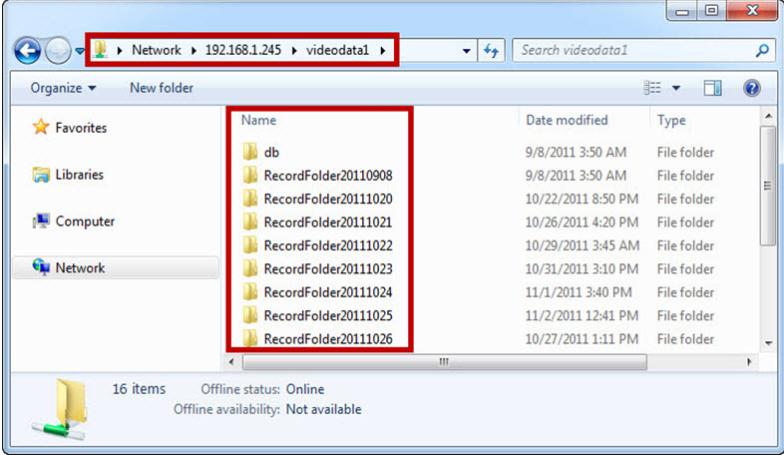Screen dimensions: 784x455
Task: Toggle the preview pane
Action: 712,88
